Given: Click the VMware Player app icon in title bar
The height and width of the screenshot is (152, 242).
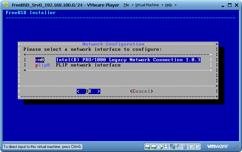Looking at the screenshot, I should pos(6,5).
